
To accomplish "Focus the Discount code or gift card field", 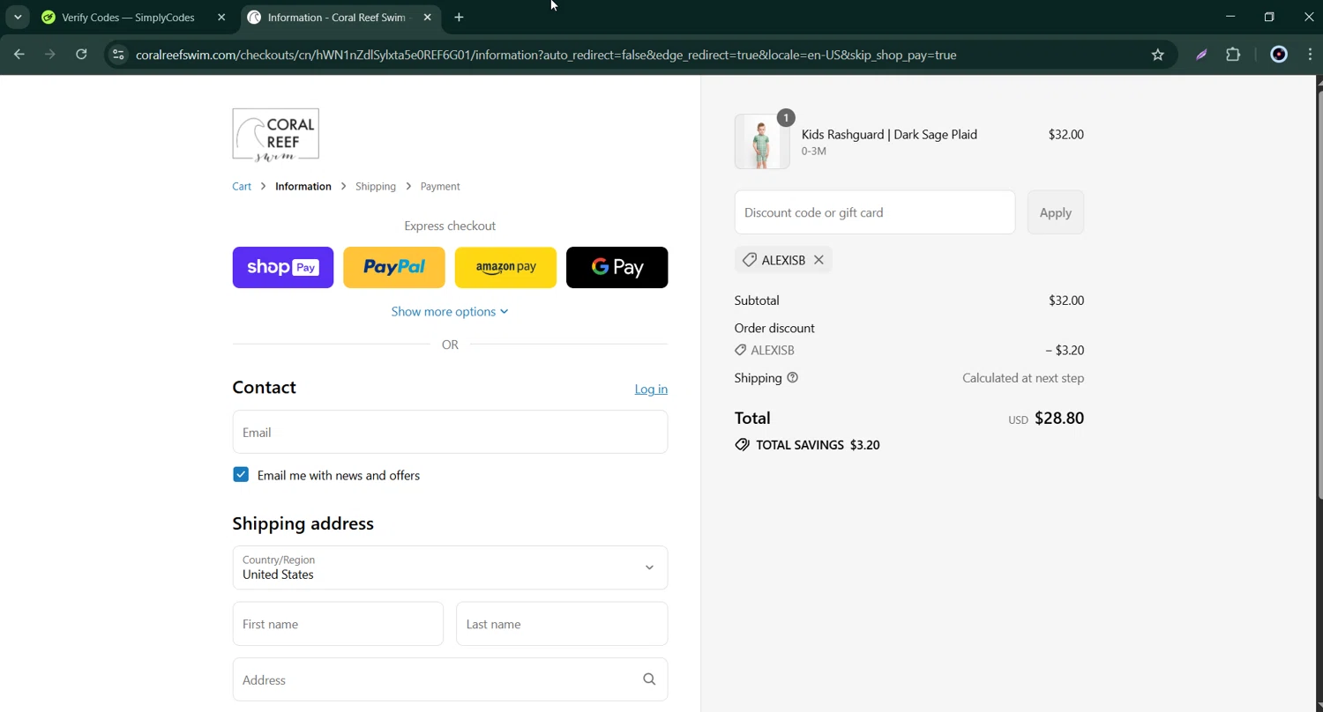I will point(875,212).
